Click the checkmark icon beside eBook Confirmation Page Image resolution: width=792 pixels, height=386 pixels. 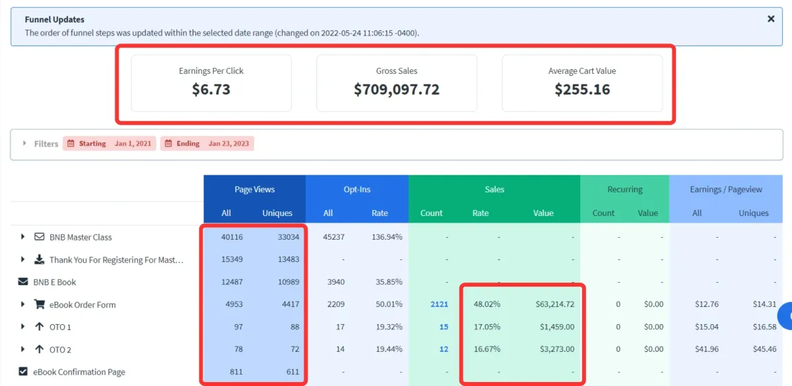pos(23,372)
